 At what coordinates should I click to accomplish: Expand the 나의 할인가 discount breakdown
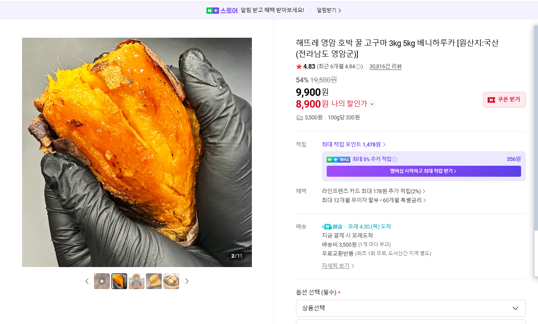tap(372, 104)
